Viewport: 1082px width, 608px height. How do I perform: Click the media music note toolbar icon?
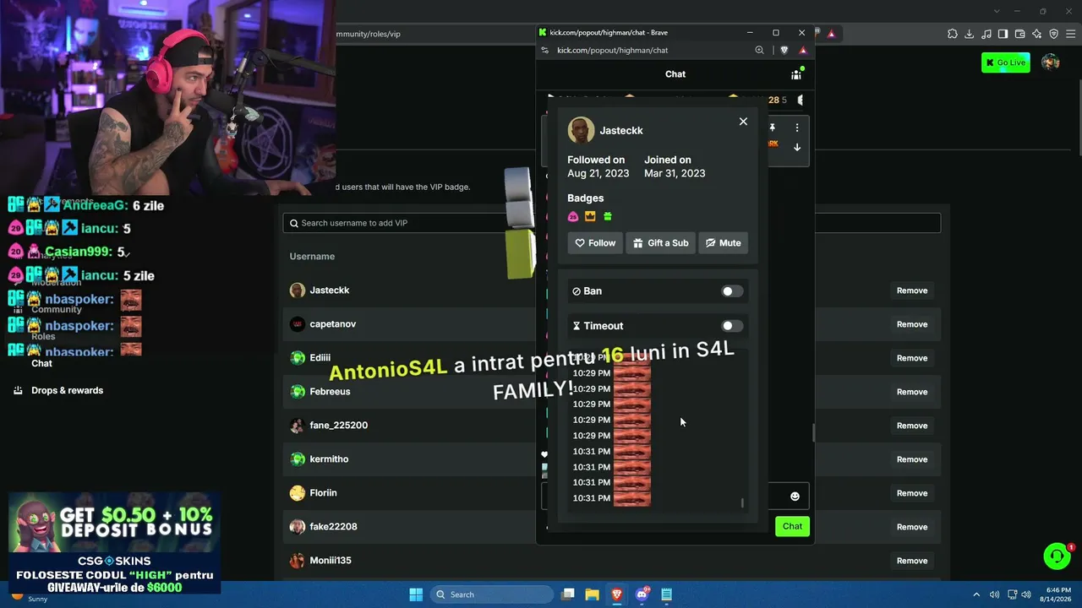(986, 34)
